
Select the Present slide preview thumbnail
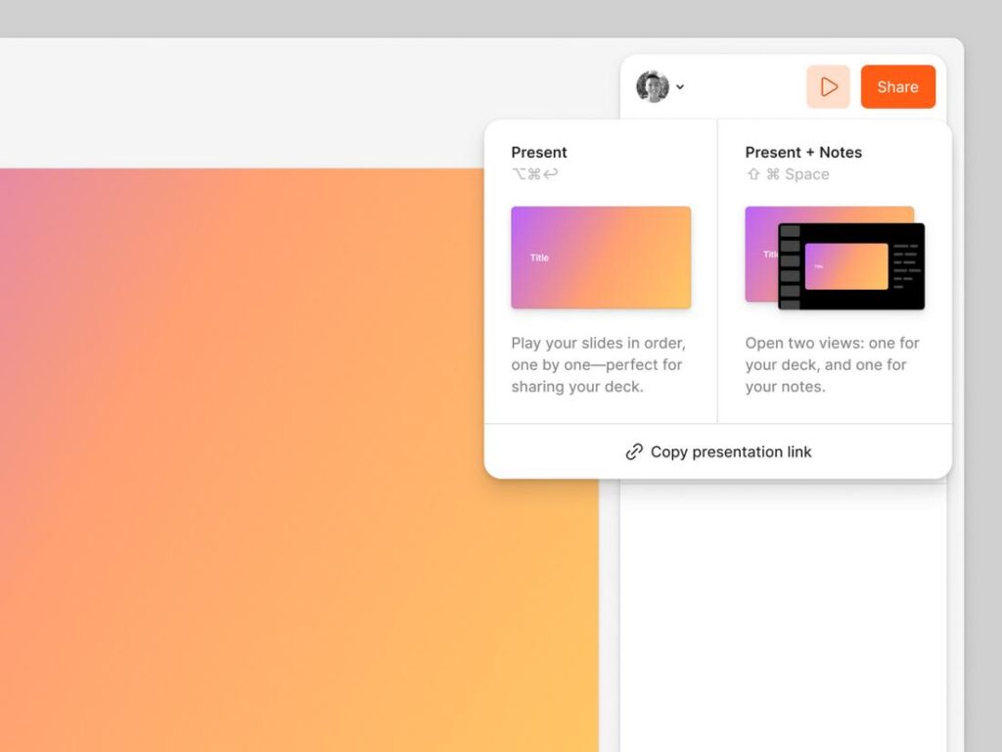pos(600,257)
